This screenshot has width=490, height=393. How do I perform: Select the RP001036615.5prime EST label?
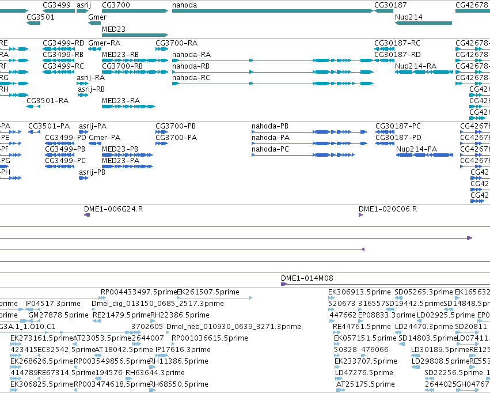(210, 338)
